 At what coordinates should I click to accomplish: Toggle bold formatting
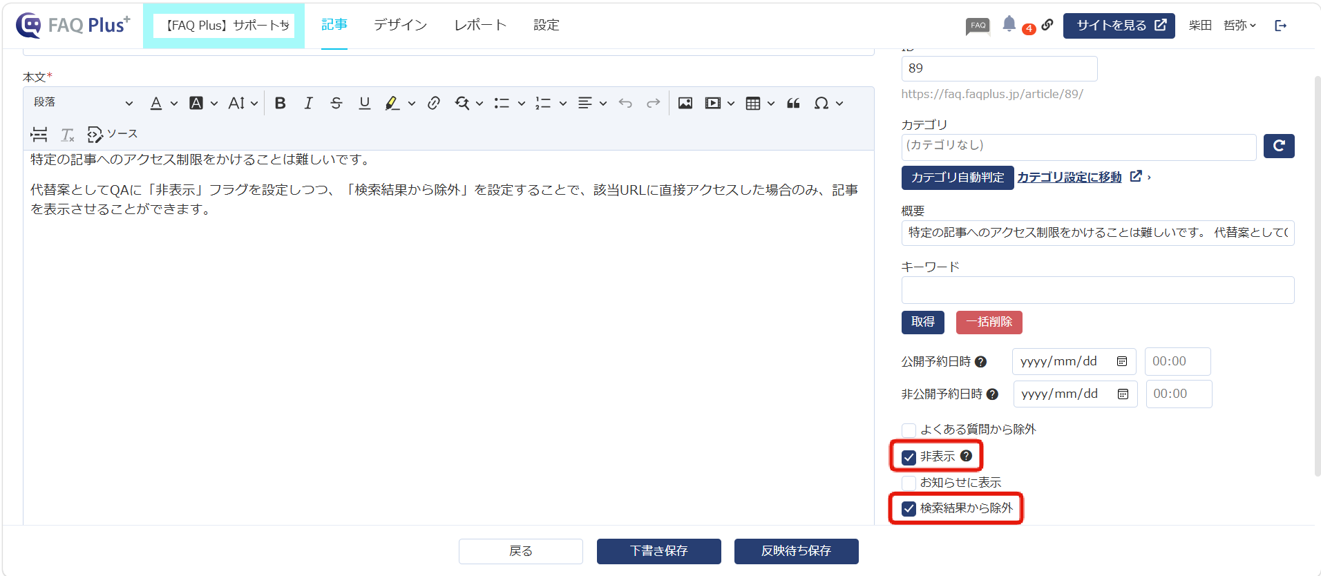(x=280, y=104)
